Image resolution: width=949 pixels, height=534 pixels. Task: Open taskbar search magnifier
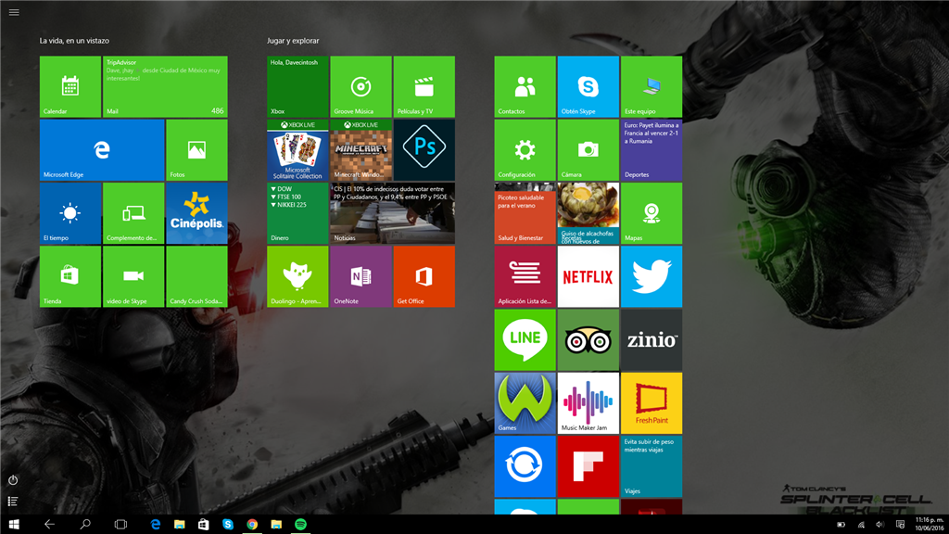tap(85, 525)
